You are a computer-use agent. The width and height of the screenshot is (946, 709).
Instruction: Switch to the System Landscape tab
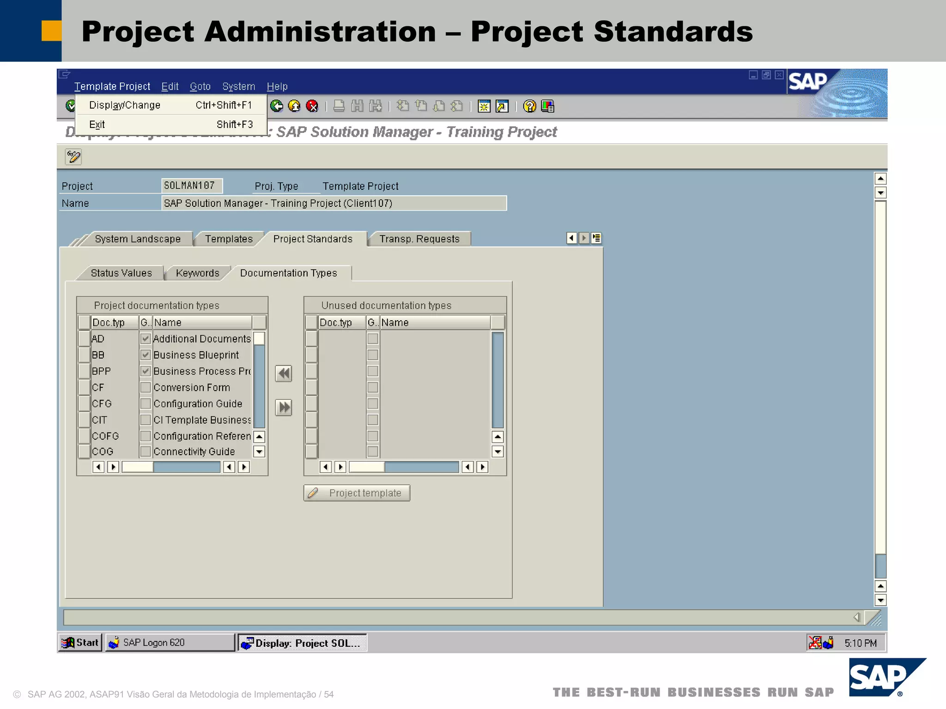(138, 239)
